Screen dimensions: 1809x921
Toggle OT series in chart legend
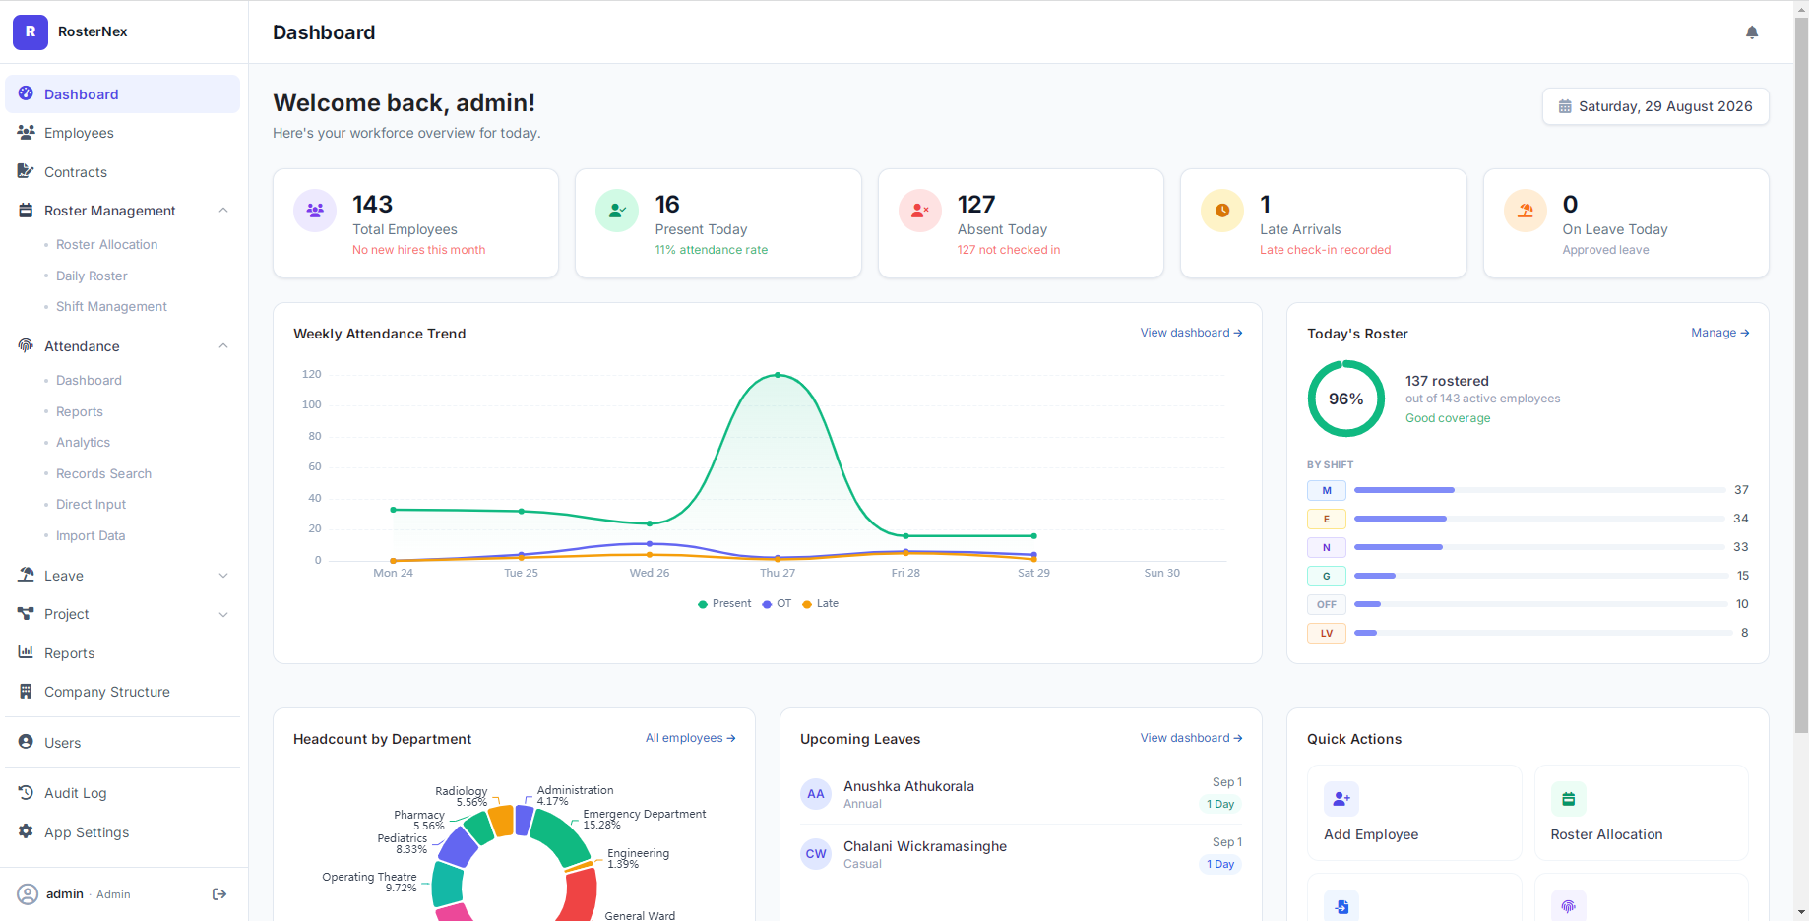point(777,603)
